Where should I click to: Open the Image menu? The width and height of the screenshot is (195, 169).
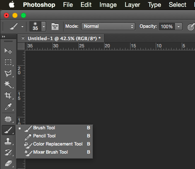click(x=108, y=5)
